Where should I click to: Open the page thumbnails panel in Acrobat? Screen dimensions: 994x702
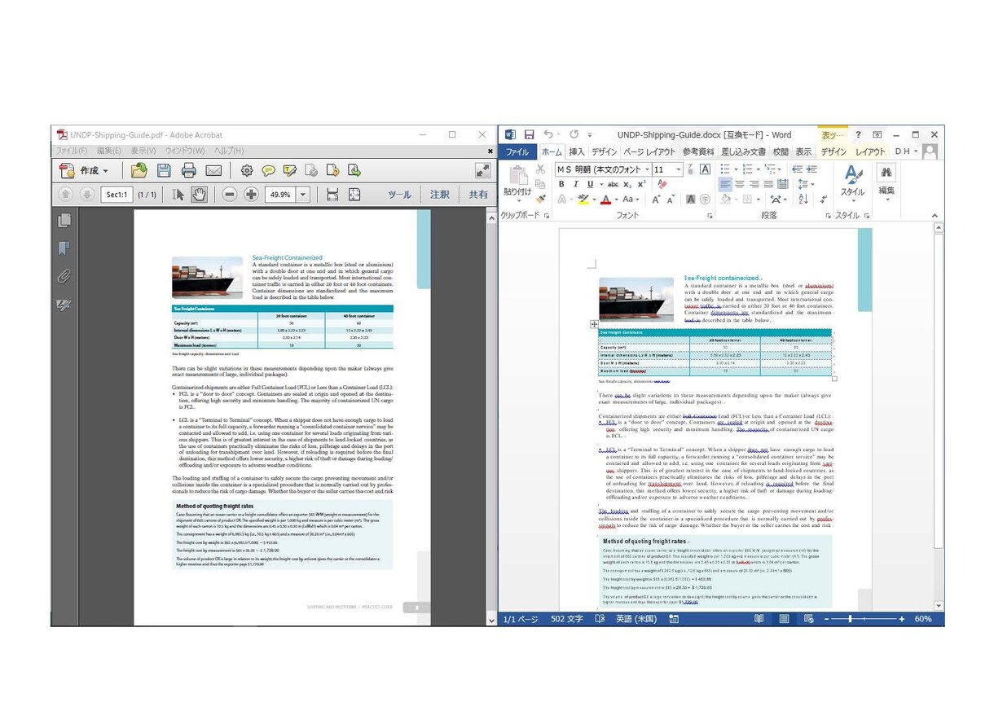coord(64,221)
